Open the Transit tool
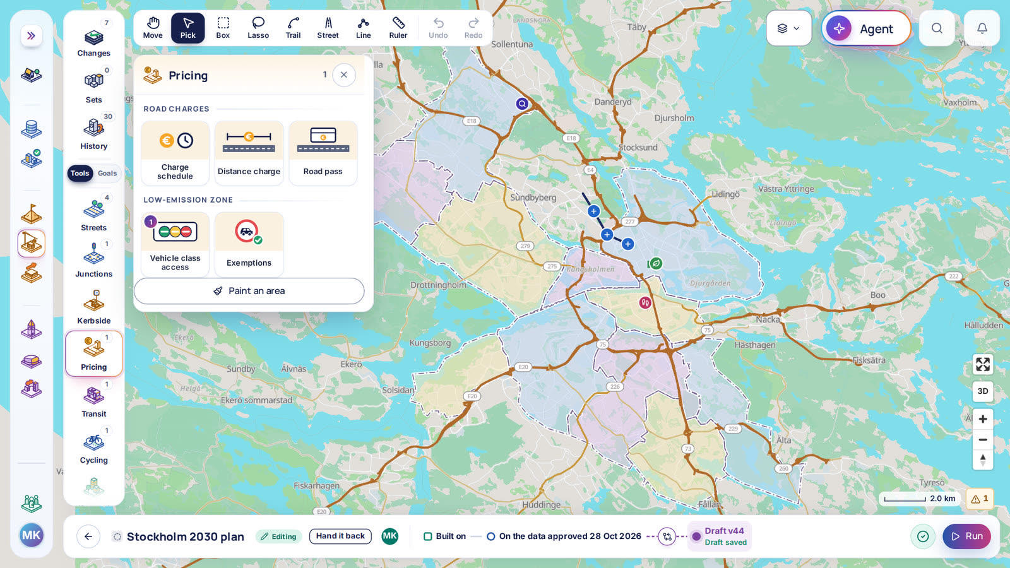This screenshot has width=1010, height=568. click(94, 400)
